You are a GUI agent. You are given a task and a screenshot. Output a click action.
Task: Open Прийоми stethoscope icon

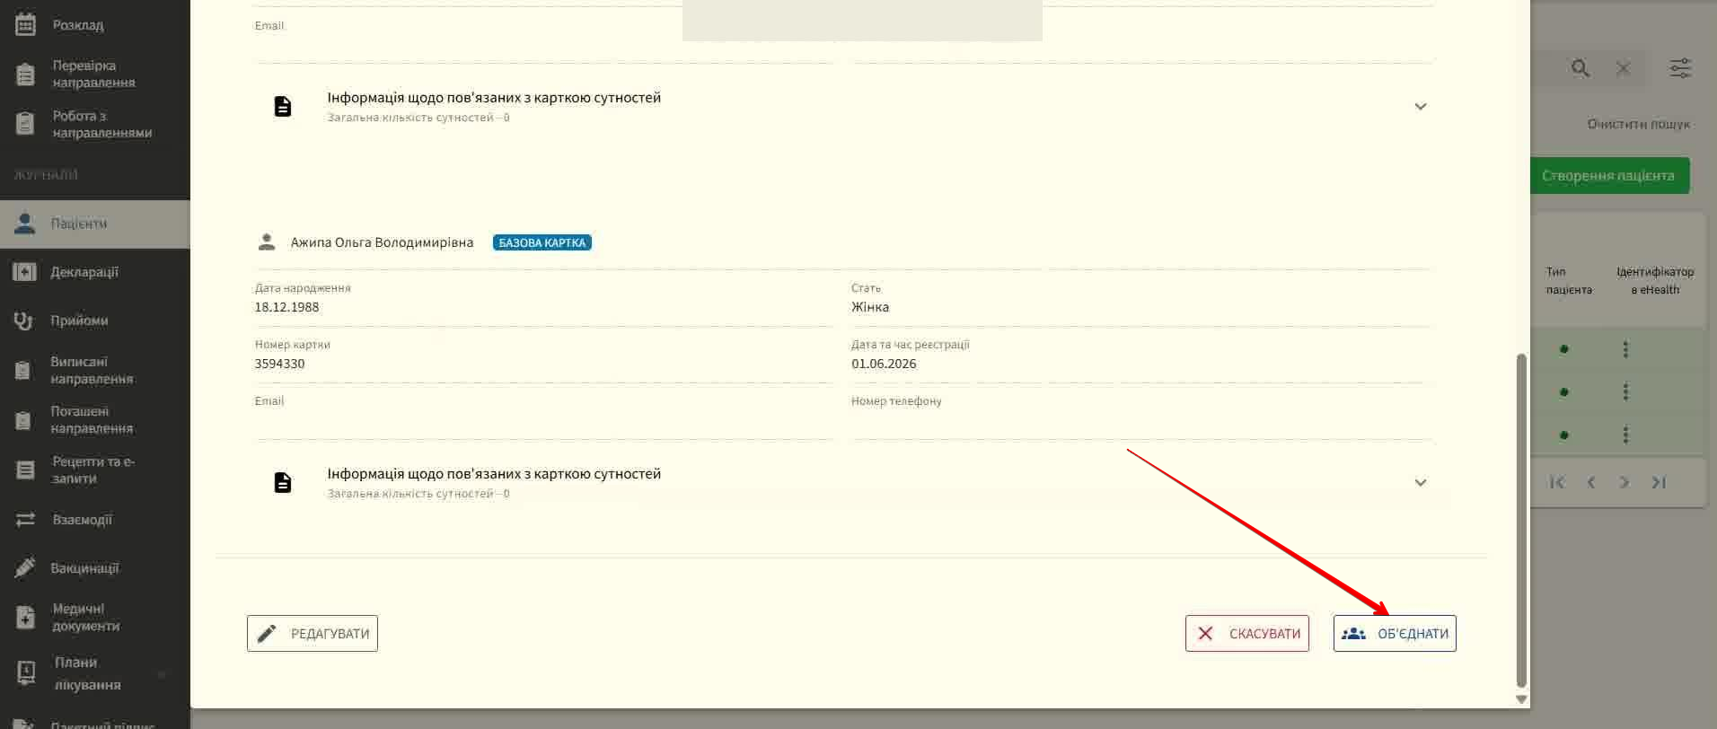pyautogui.click(x=23, y=321)
